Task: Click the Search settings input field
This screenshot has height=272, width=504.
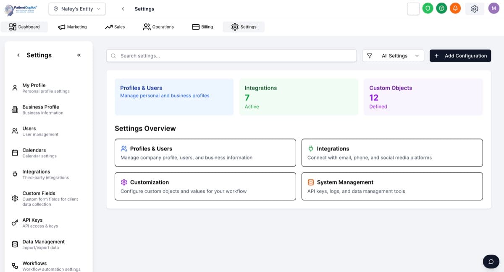Action: [x=232, y=56]
